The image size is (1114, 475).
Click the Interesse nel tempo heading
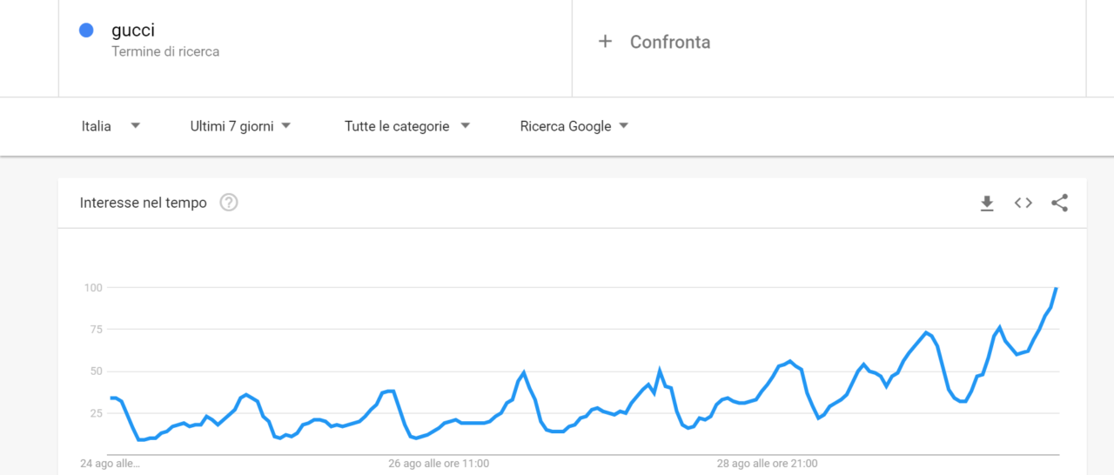[144, 203]
